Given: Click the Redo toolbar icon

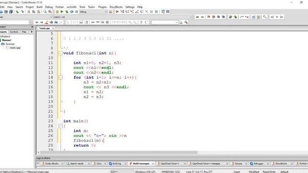Looking at the screenshot, I should pyautogui.click(x=22, y=12).
